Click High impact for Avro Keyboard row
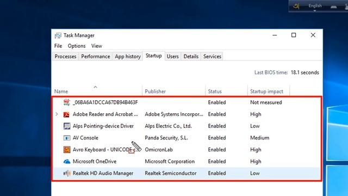This screenshot has width=348, height=196. point(256,150)
